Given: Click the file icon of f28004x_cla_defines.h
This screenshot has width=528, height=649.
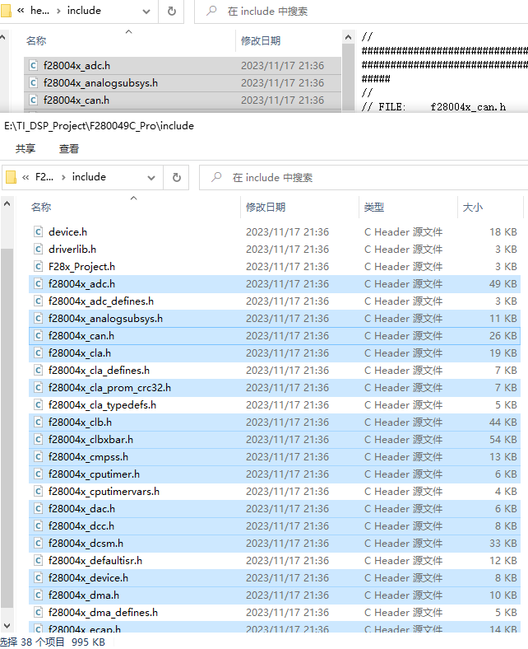Looking at the screenshot, I should tap(38, 370).
